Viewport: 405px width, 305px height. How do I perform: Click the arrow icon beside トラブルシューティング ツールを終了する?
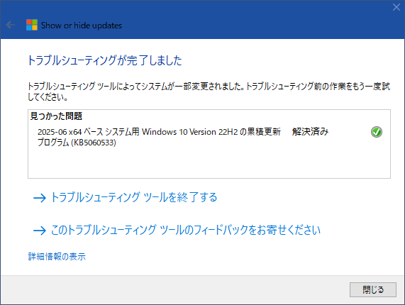40,198
